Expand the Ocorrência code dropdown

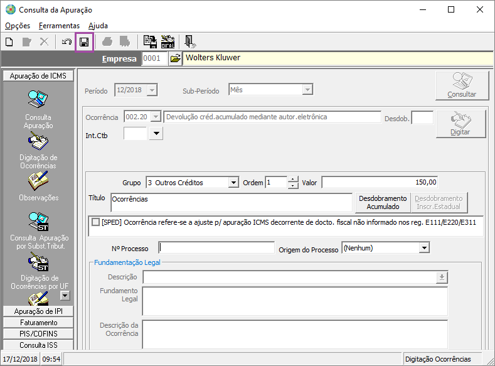click(156, 117)
